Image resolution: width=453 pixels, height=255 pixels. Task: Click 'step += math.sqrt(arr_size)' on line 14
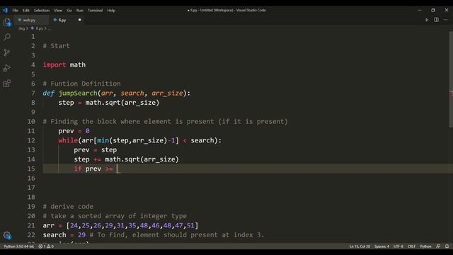(126, 159)
